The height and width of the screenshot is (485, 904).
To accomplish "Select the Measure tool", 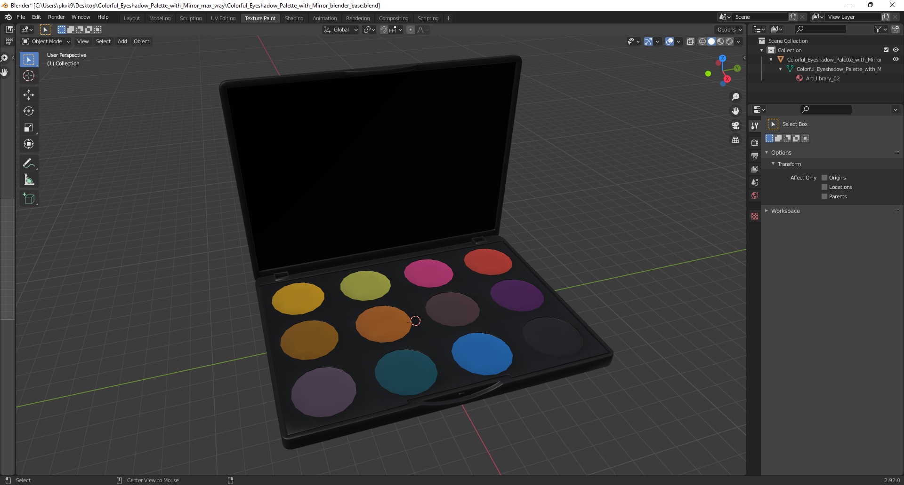I will click(x=29, y=180).
